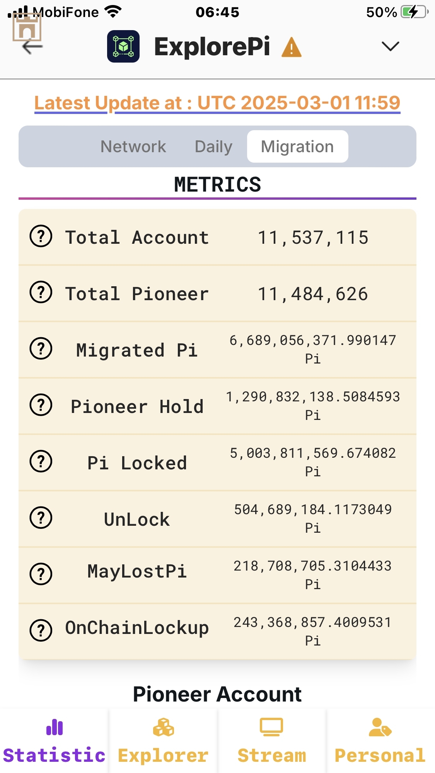Screen dimensions: 435x773
Task: Show help for MayLostPi metric
Action: click(41, 574)
